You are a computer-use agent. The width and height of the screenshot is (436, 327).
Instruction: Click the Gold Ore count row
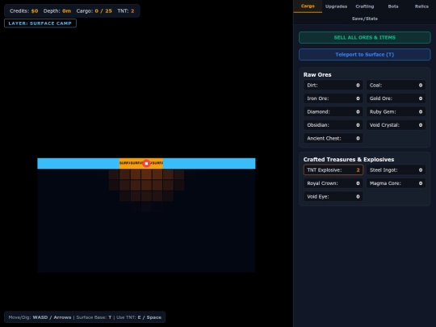coord(396,99)
